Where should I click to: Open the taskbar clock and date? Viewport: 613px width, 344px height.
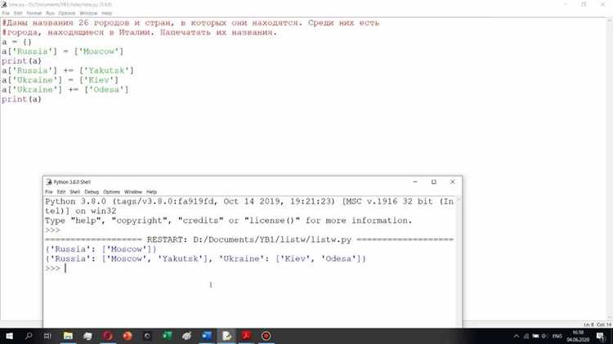pyautogui.click(x=578, y=336)
